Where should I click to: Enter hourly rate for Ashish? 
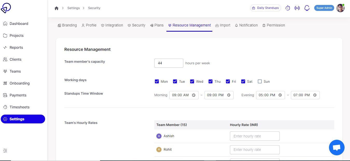tap(255, 136)
